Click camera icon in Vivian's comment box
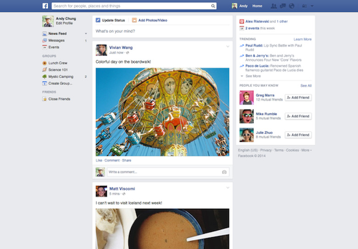Viewport: 358px width, 249px height. click(224, 172)
